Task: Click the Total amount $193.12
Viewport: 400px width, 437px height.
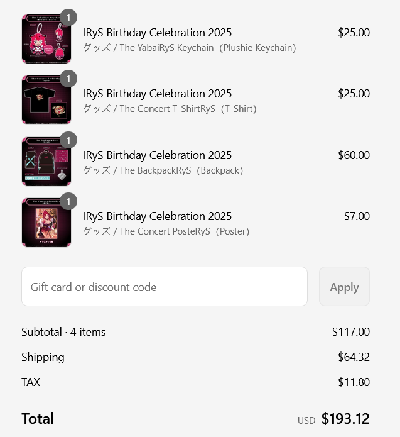Action: pos(345,419)
